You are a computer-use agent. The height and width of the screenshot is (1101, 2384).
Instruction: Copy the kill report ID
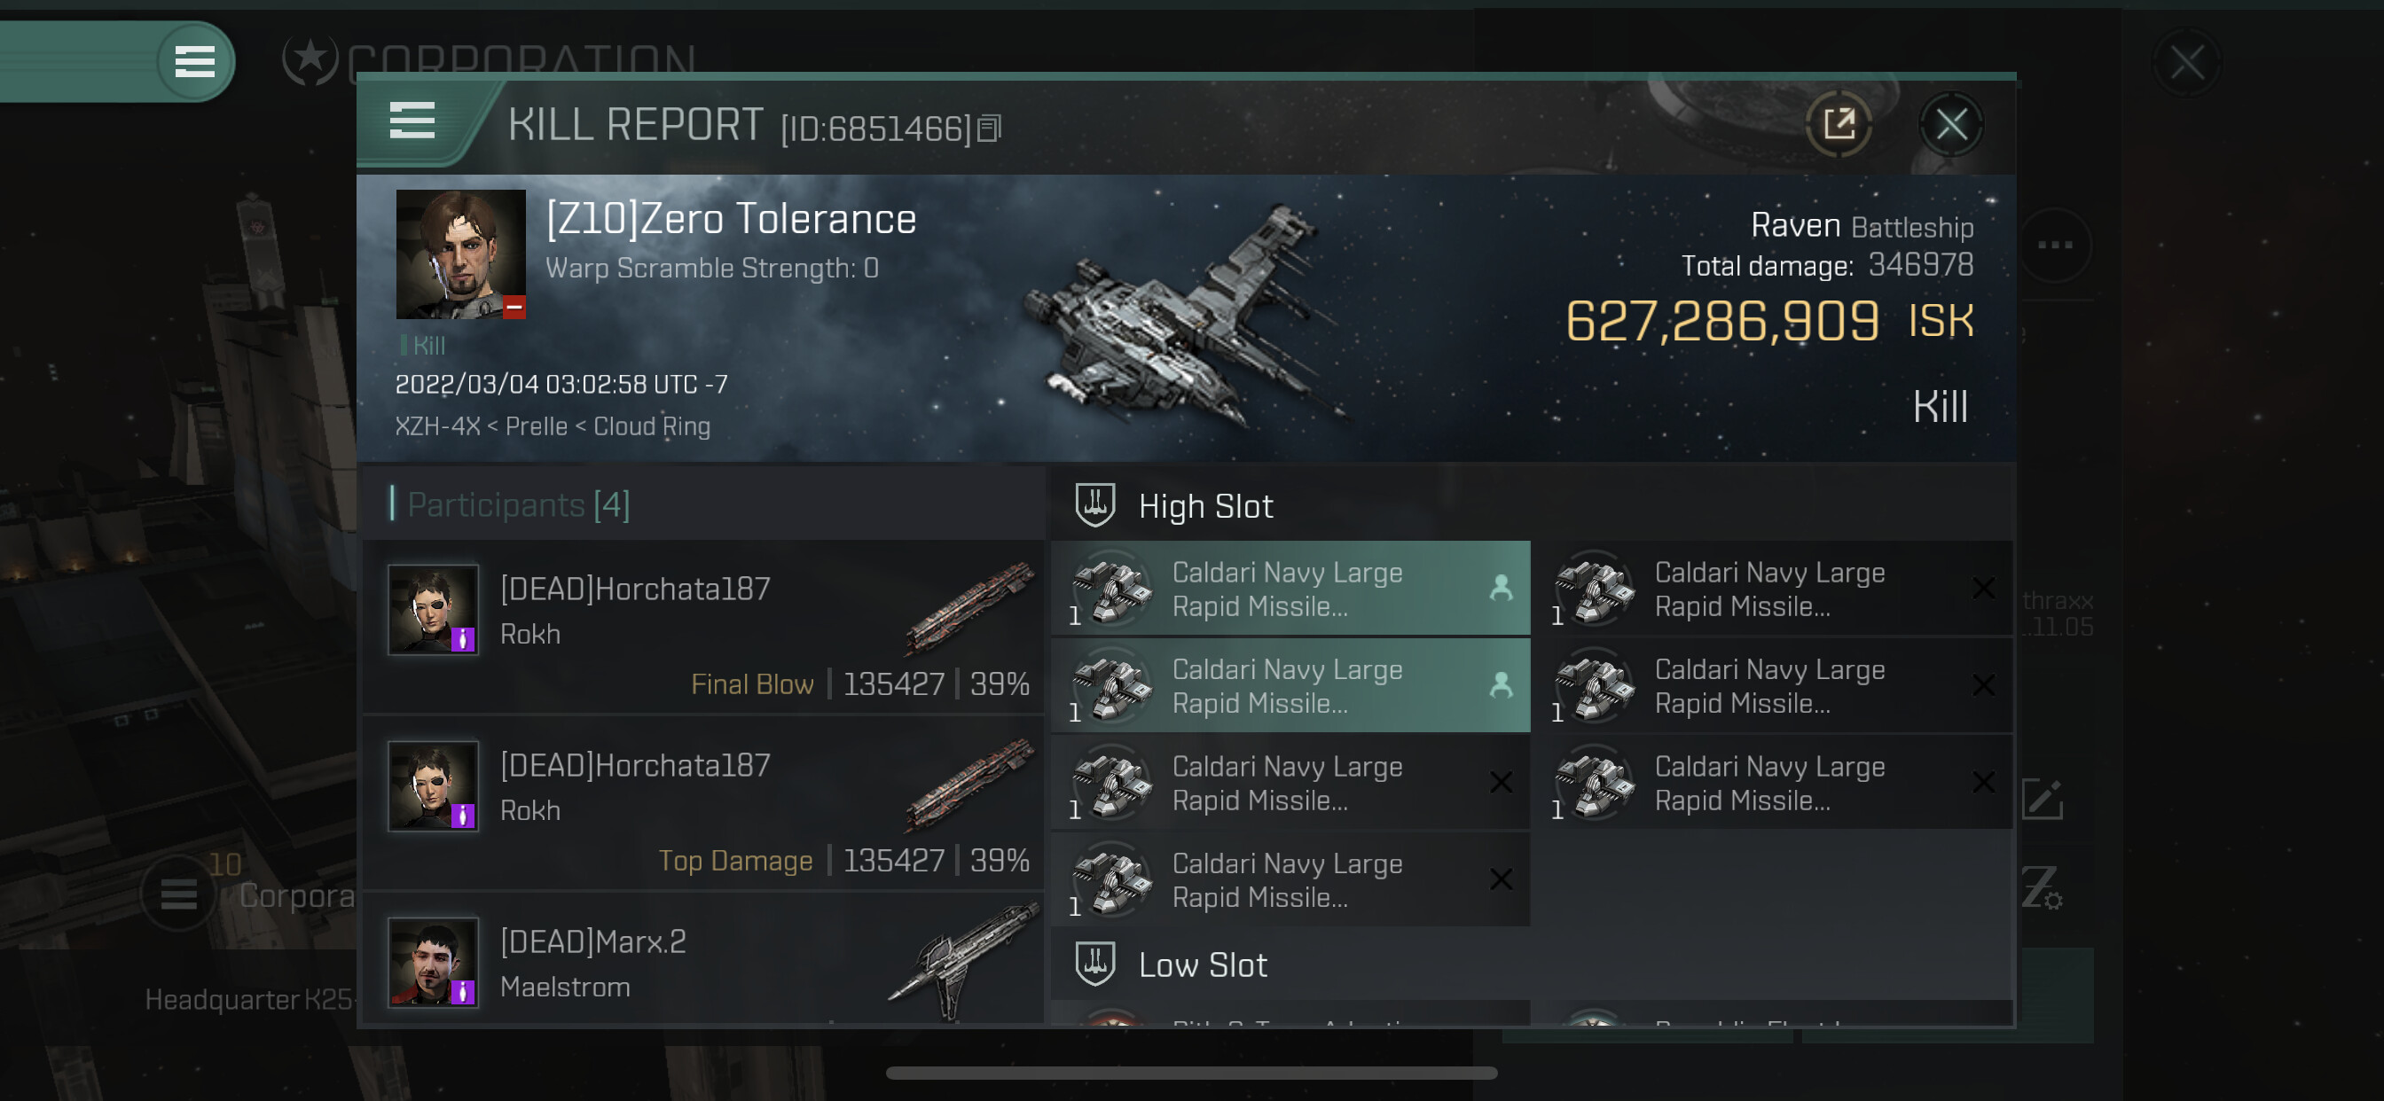click(x=989, y=129)
